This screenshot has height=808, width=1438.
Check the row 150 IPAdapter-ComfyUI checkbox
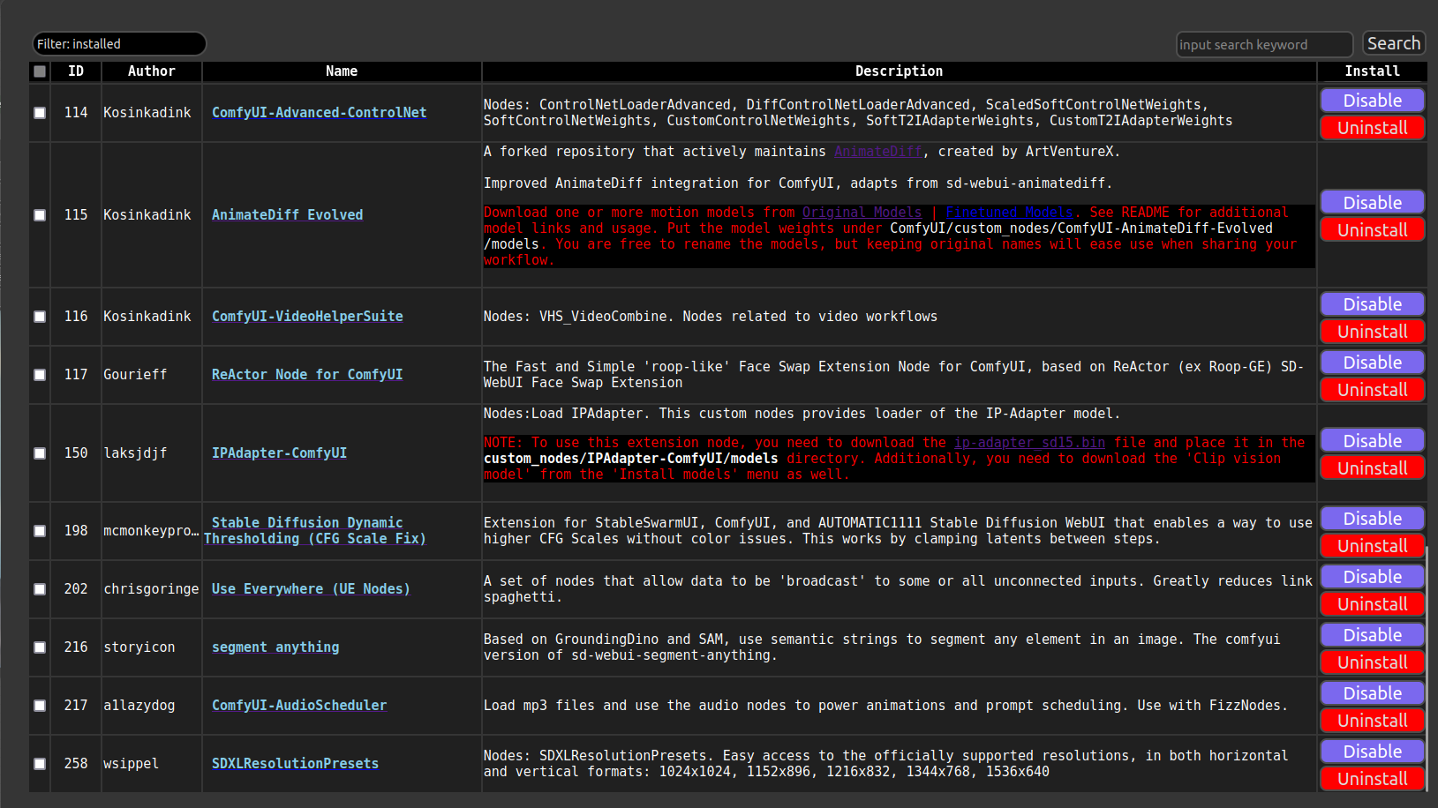click(40, 453)
